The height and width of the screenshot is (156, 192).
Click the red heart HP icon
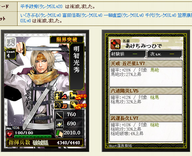(x=10, y=134)
